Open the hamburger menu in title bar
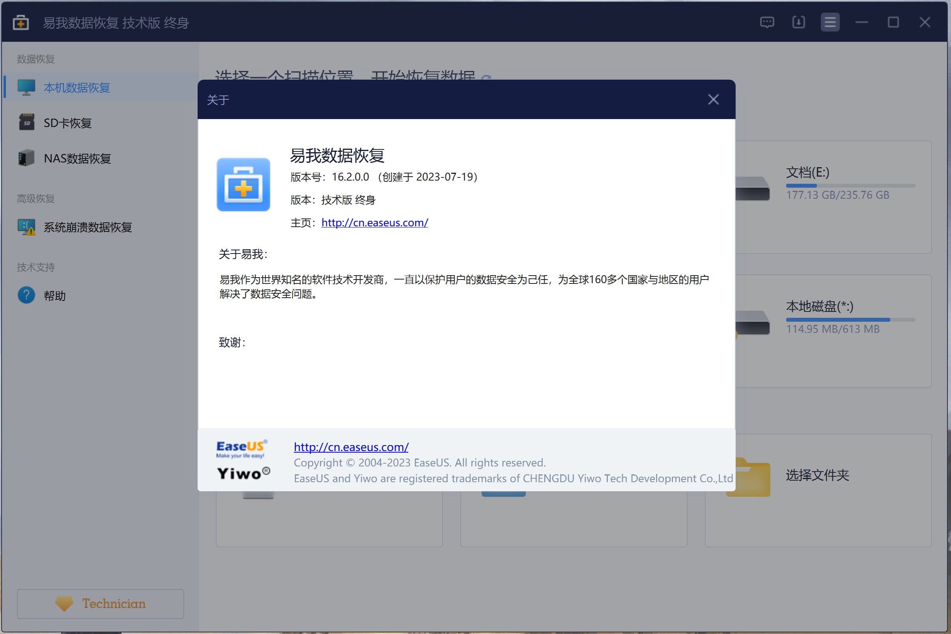The height and width of the screenshot is (634, 951). (830, 22)
